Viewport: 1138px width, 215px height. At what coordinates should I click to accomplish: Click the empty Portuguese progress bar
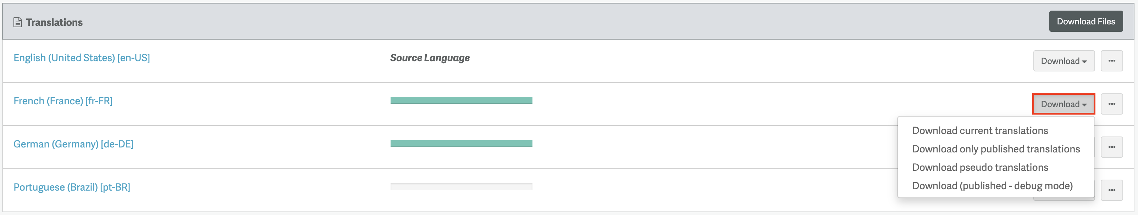(461, 187)
